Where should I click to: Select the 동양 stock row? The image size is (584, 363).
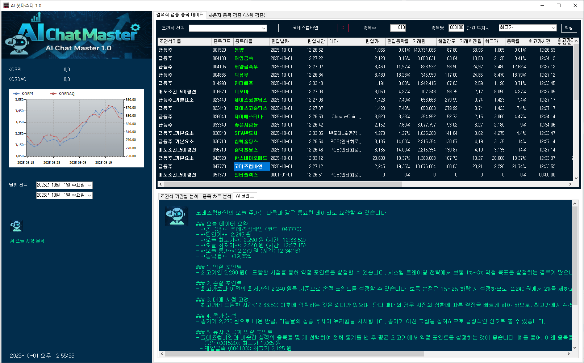coord(239,50)
